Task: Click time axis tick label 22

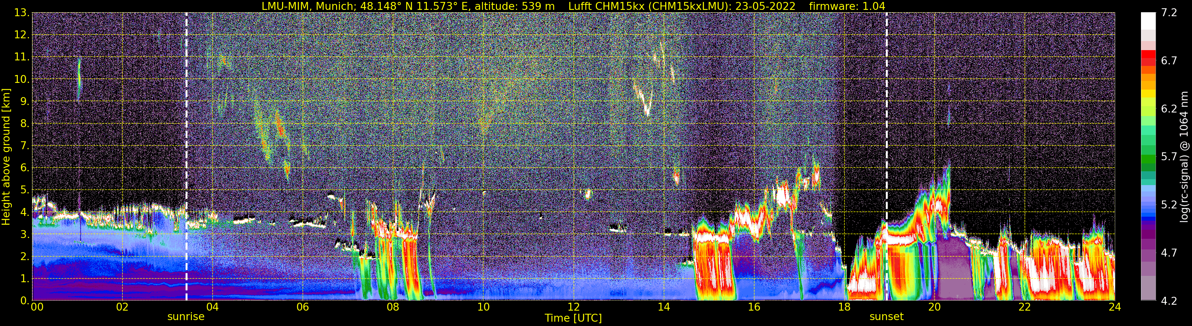Action: [1025, 307]
